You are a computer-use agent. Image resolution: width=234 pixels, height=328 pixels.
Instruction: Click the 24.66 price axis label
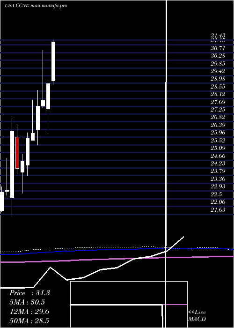218,156
